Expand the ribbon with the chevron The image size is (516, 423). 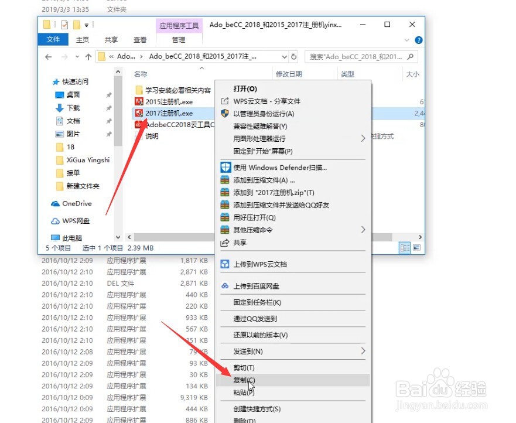pyautogui.click(x=407, y=40)
